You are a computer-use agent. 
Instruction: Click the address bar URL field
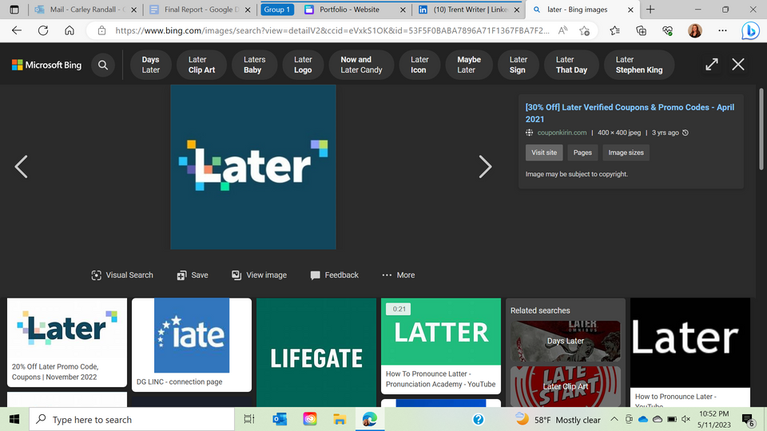[332, 30]
